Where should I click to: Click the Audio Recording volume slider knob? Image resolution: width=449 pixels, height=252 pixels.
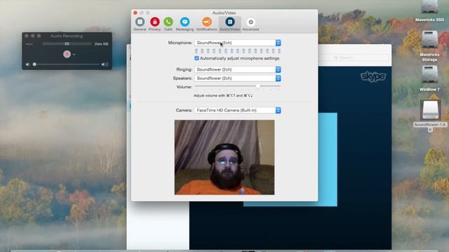pos(34,64)
